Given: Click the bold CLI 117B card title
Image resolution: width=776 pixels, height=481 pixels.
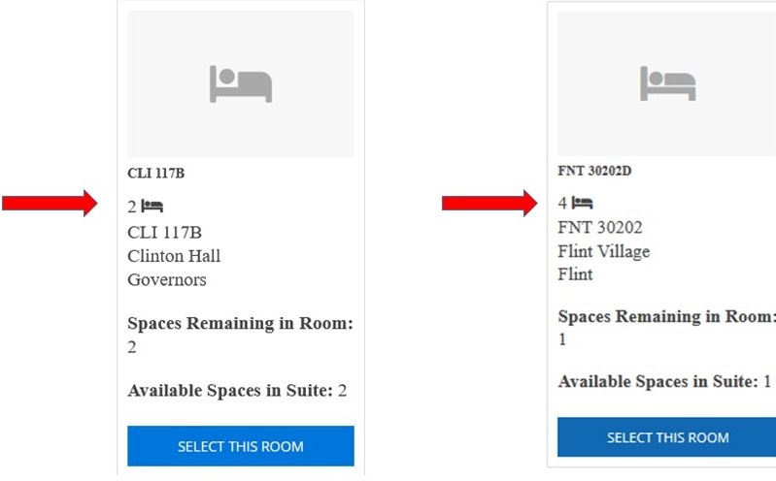Looking at the screenshot, I should click(x=155, y=174).
